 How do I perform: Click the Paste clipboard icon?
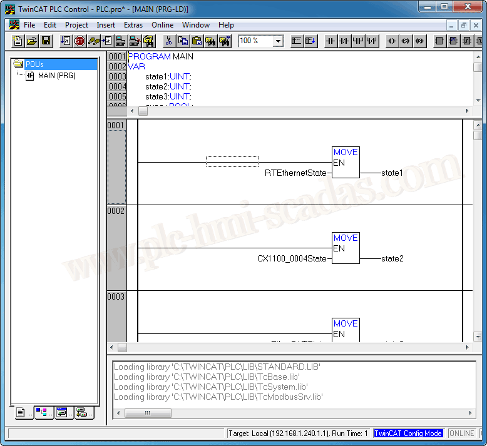(197, 41)
